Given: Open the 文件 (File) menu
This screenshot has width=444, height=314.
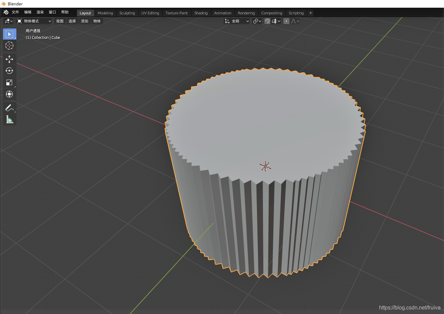Looking at the screenshot, I should (x=15, y=12).
